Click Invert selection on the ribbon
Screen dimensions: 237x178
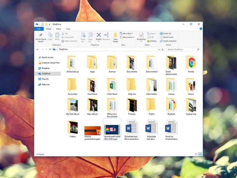(x=168, y=41)
